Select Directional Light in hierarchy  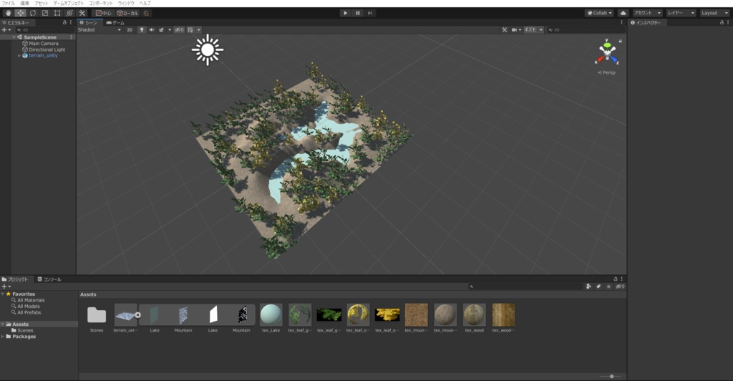pos(47,49)
